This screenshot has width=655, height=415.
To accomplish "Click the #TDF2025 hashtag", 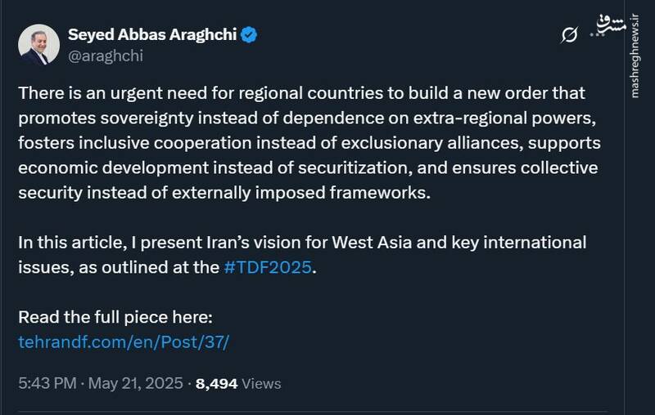I will (267, 268).
